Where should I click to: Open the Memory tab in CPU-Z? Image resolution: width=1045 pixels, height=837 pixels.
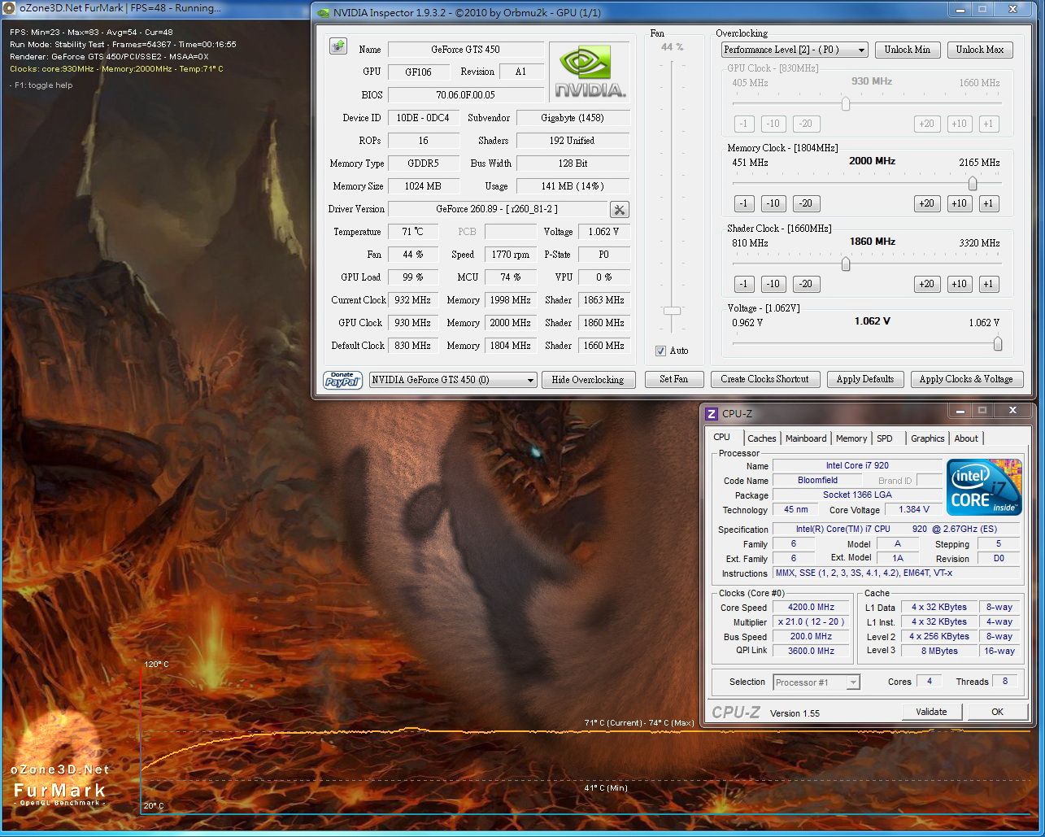click(851, 438)
